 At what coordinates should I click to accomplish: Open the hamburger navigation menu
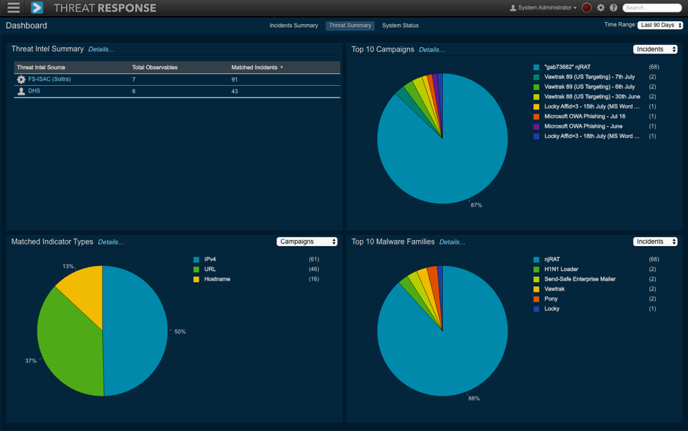(13, 8)
